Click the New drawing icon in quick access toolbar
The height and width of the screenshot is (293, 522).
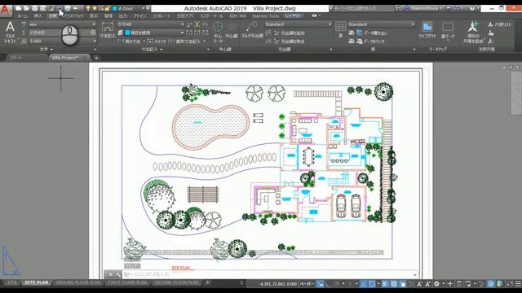pos(18,8)
